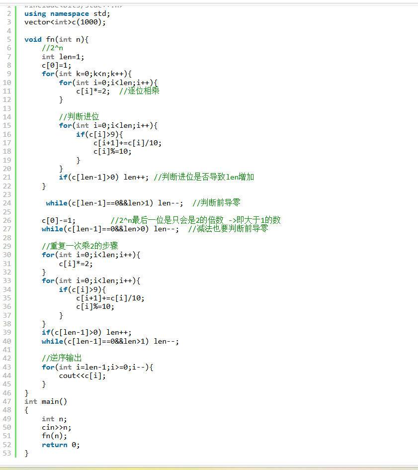418x470 pixels.
Task: Click the '//逆序输出' comment
Action: pyautogui.click(x=62, y=358)
